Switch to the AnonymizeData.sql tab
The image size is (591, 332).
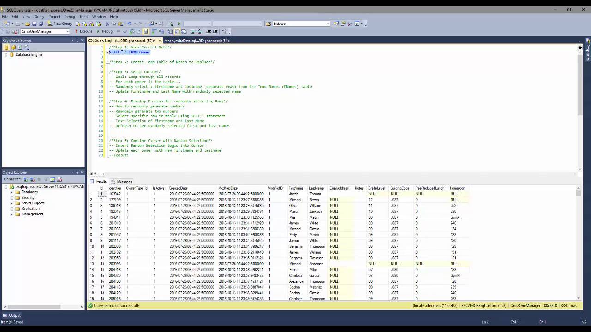point(197,41)
